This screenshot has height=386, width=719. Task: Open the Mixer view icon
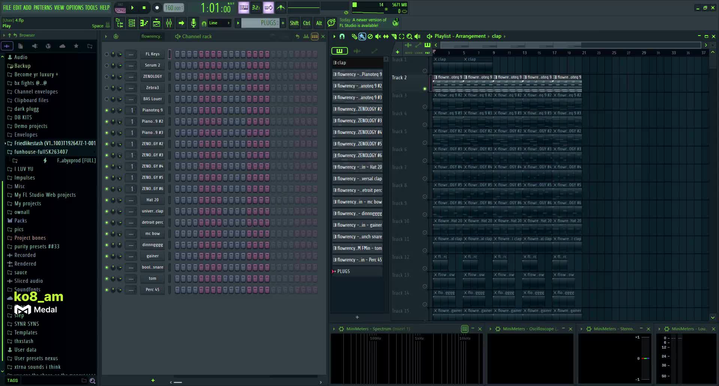pyautogui.click(x=169, y=23)
